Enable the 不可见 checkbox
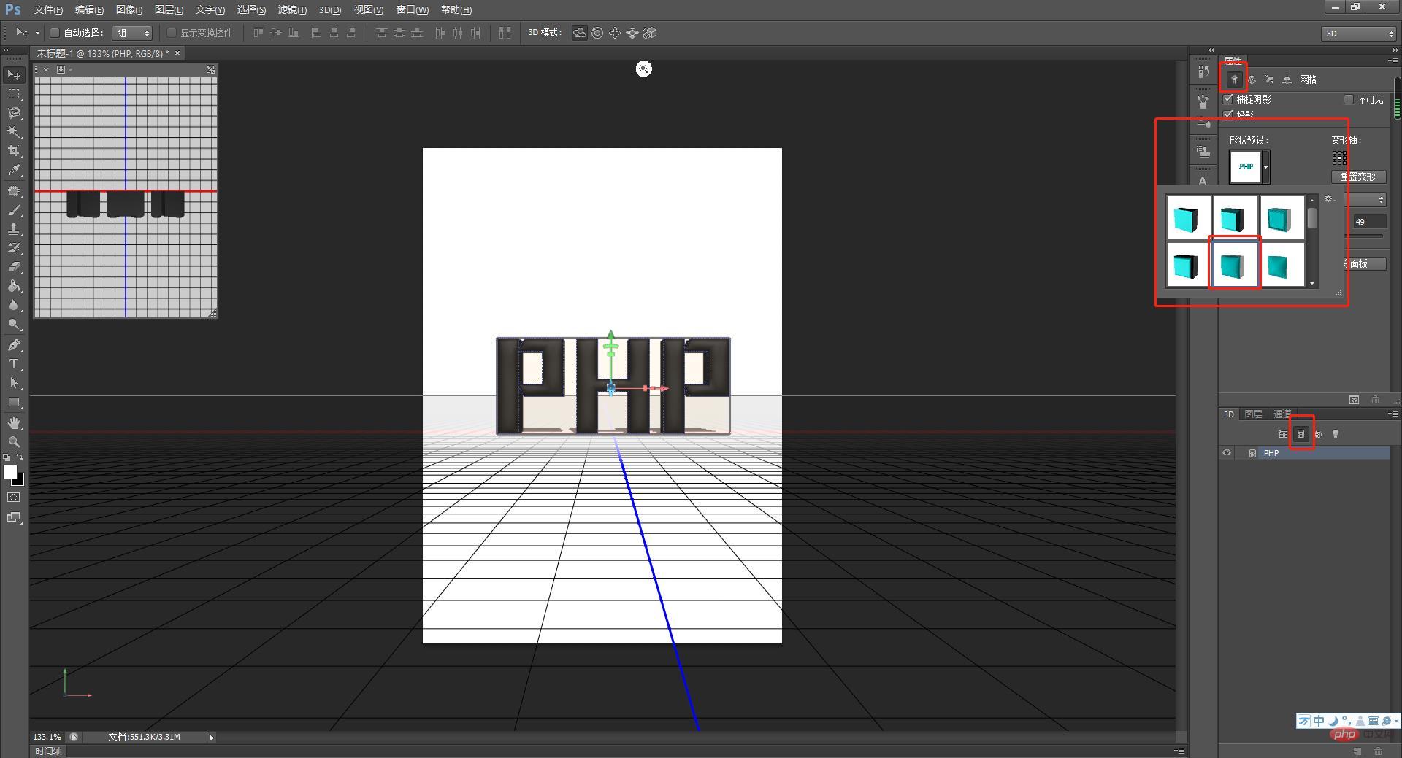Screen dimensions: 1402x758 tap(1349, 99)
